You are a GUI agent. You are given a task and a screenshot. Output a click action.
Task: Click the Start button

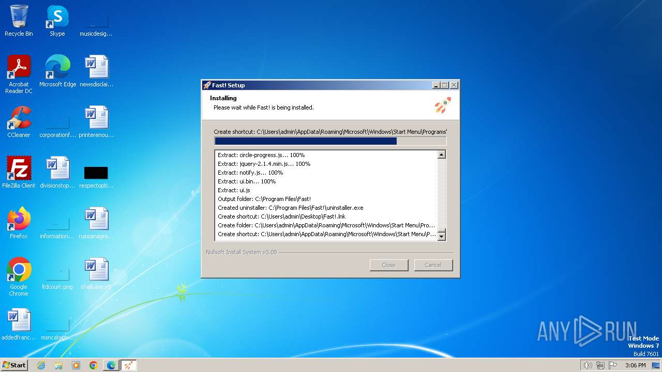point(14,365)
